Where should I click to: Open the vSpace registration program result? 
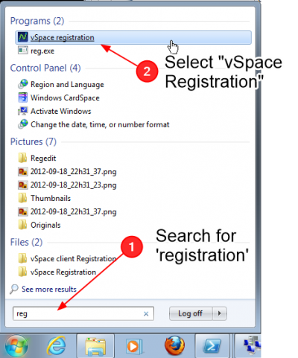[x=133, y=38]
